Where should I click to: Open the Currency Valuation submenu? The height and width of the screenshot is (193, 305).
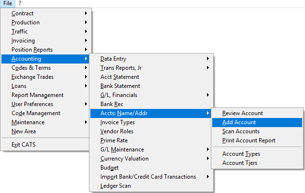pyautogui.click(x=151, y=159)
